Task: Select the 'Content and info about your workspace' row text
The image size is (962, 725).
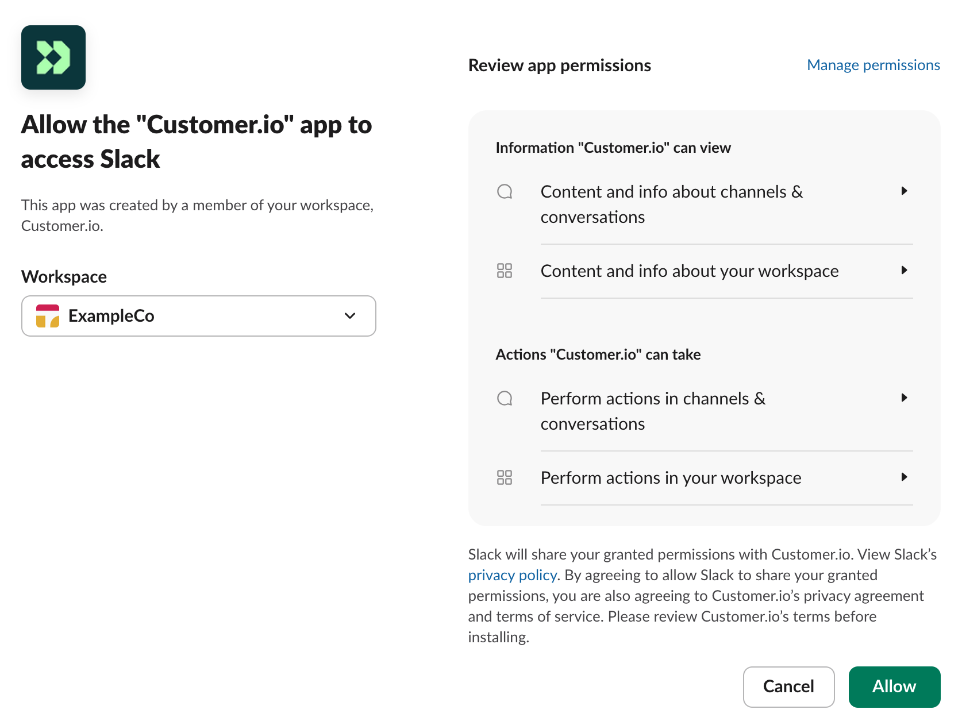Action: point(690,271)
